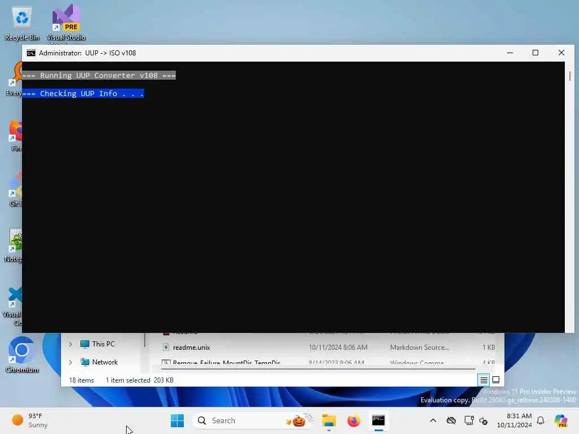The width and height of the screenshot is (579, 434).
Task: Click the console vertical scrollbar thumb
Action: pyautogui.click(x=570, y=76)
